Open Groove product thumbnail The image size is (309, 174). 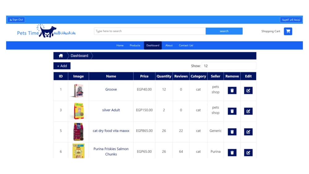tap(78, 91)
